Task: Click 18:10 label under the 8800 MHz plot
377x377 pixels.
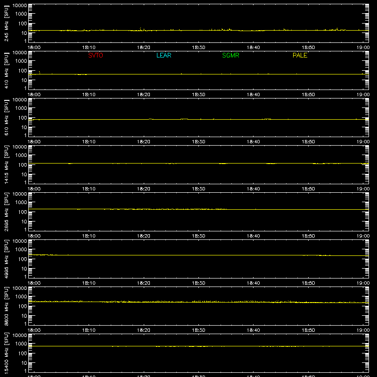Action: tap(89, 330)
